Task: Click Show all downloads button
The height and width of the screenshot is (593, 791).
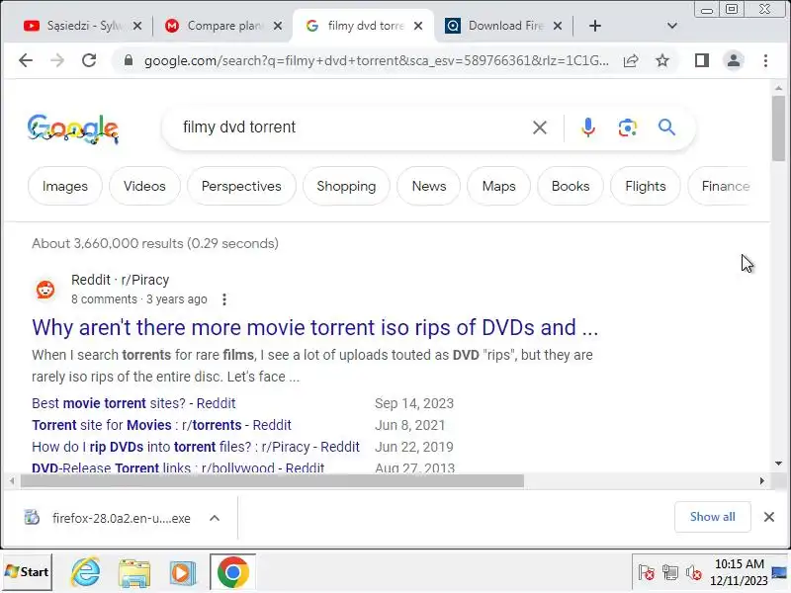Action: click(x=712, y=517)
